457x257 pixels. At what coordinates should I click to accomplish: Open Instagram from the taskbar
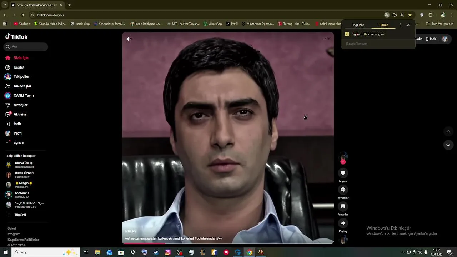pyautogui.click(x=168, y=252)
